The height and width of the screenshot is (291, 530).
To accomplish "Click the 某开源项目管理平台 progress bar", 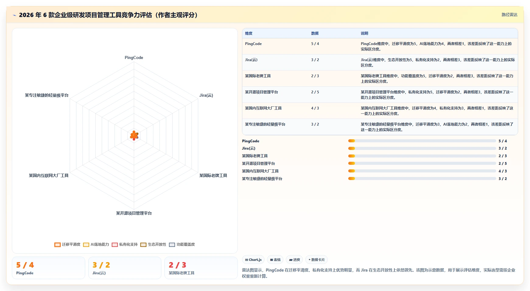I will coord(422,163).
